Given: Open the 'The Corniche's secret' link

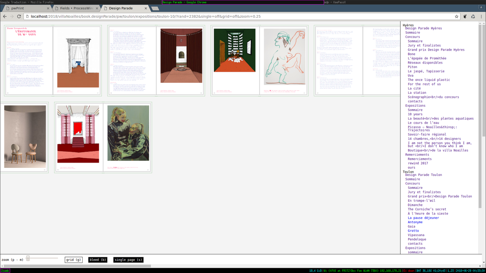Looking at the screenshot, I should [x=427, y=210].
